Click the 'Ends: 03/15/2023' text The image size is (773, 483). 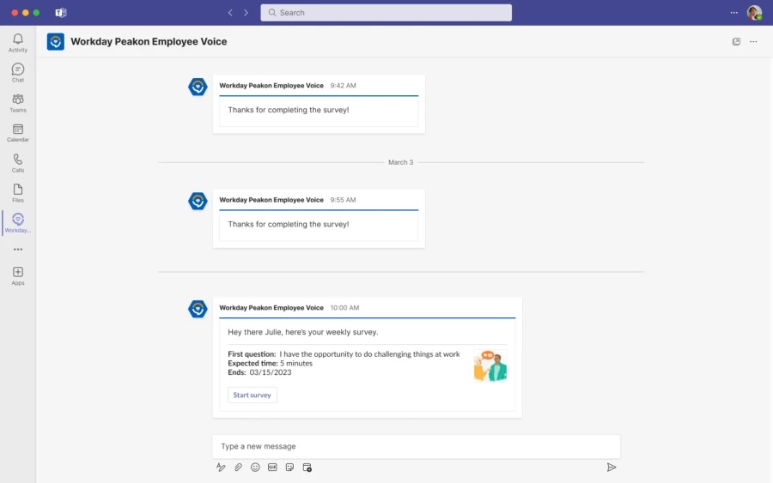(259, 372)
